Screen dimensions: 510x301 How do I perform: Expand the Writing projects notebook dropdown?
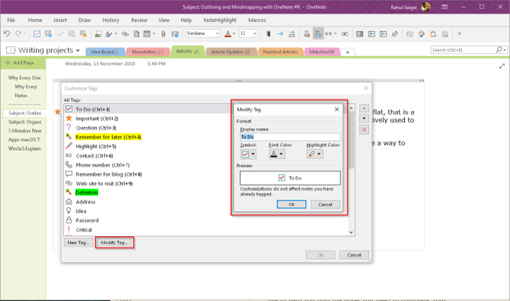pos(78,51)
